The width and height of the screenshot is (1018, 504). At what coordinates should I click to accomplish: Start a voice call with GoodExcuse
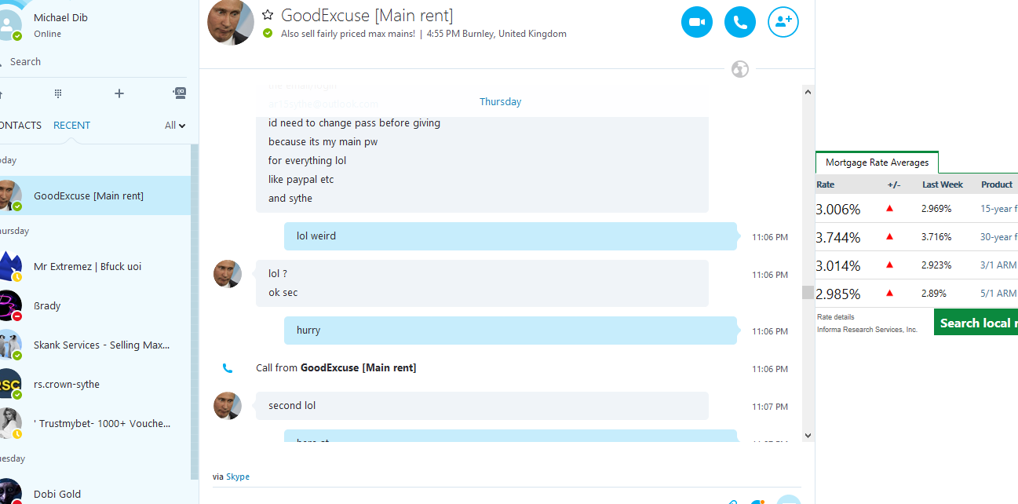[x=740, y=22]
